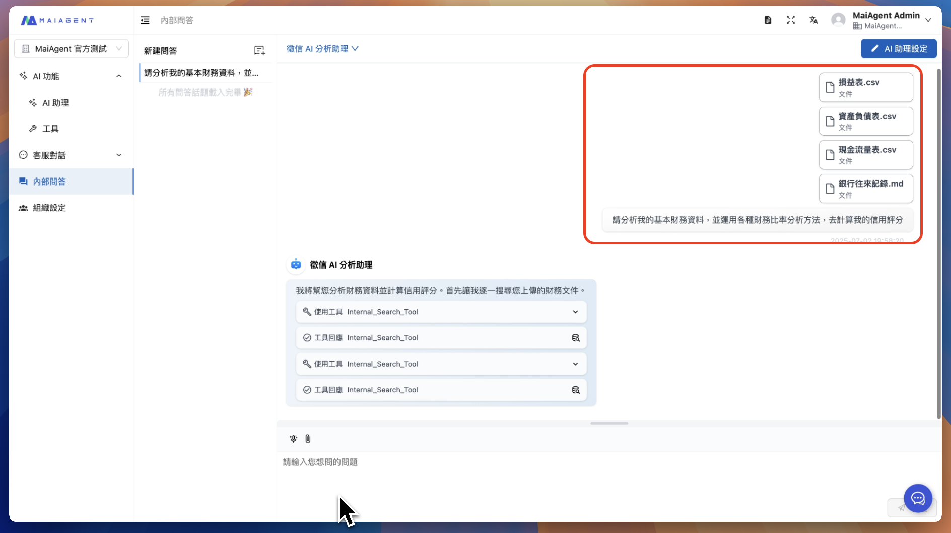The width and height of the screenshot is (951, 533).
Task: Activate the microphone voice input icon
Action: point(293,439)
